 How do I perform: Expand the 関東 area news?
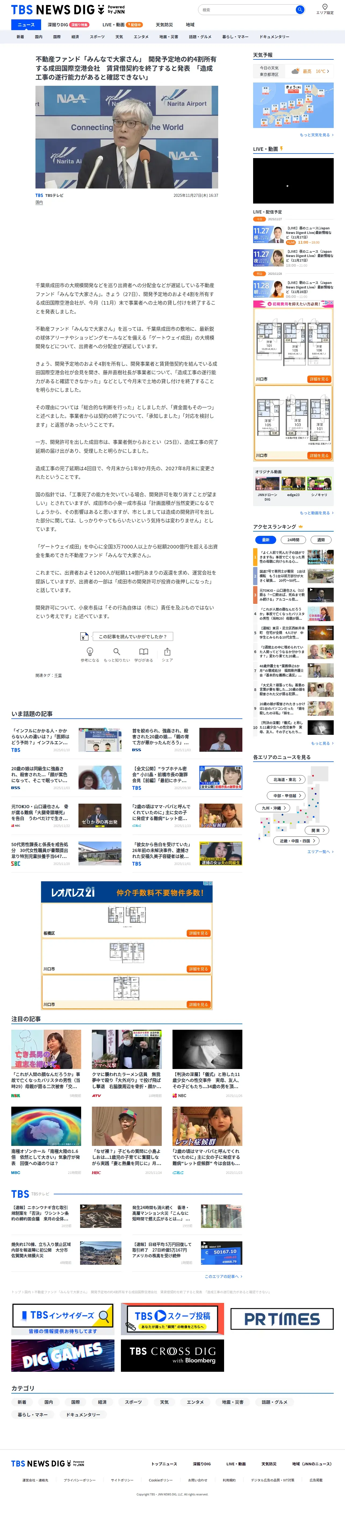(318, 830)
